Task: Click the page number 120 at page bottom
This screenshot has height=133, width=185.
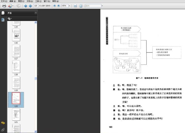Action: pyautogui.click(x=111, y=127)
